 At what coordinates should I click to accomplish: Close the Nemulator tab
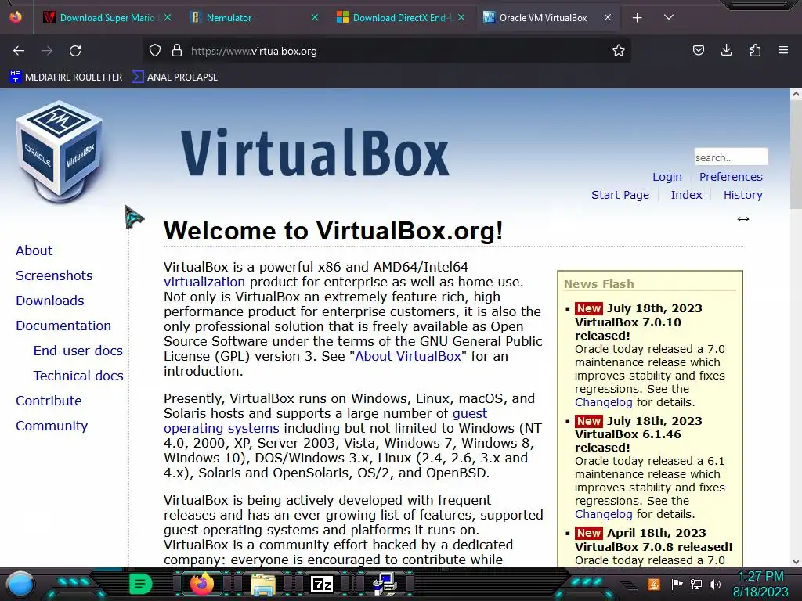tap(315, 18)
